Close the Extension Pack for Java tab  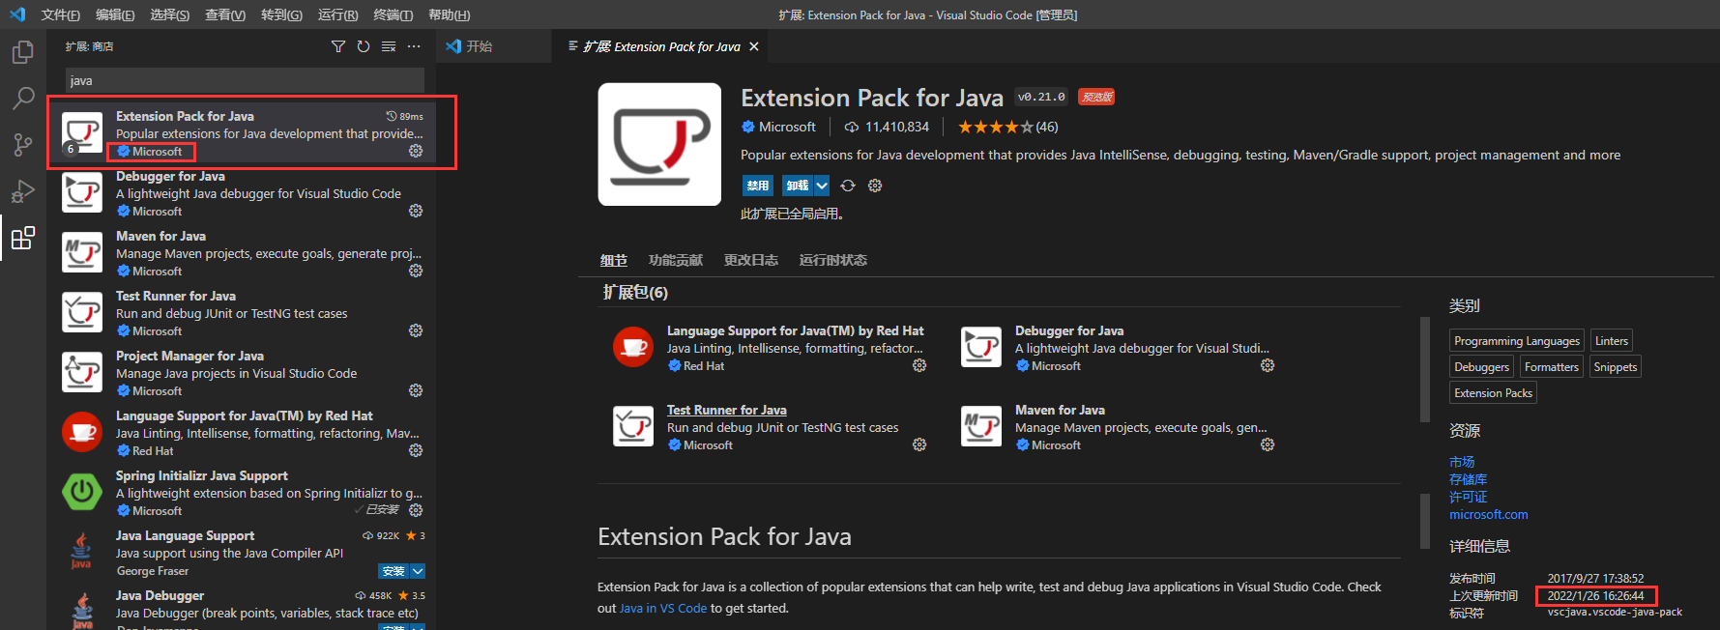(754, 46)
